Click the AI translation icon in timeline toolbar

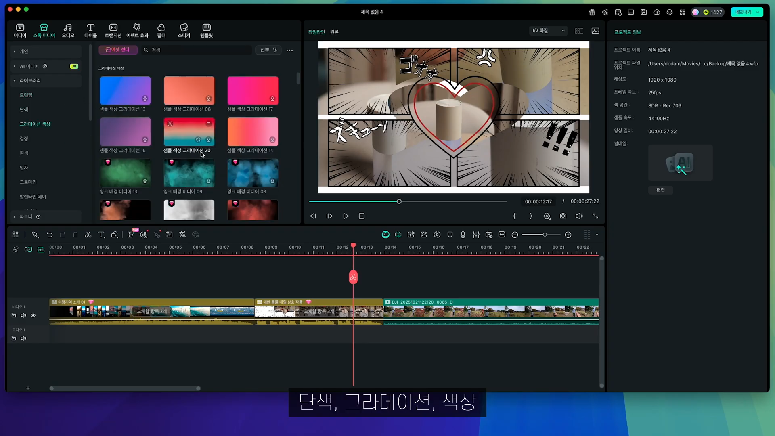coord(182,235)
